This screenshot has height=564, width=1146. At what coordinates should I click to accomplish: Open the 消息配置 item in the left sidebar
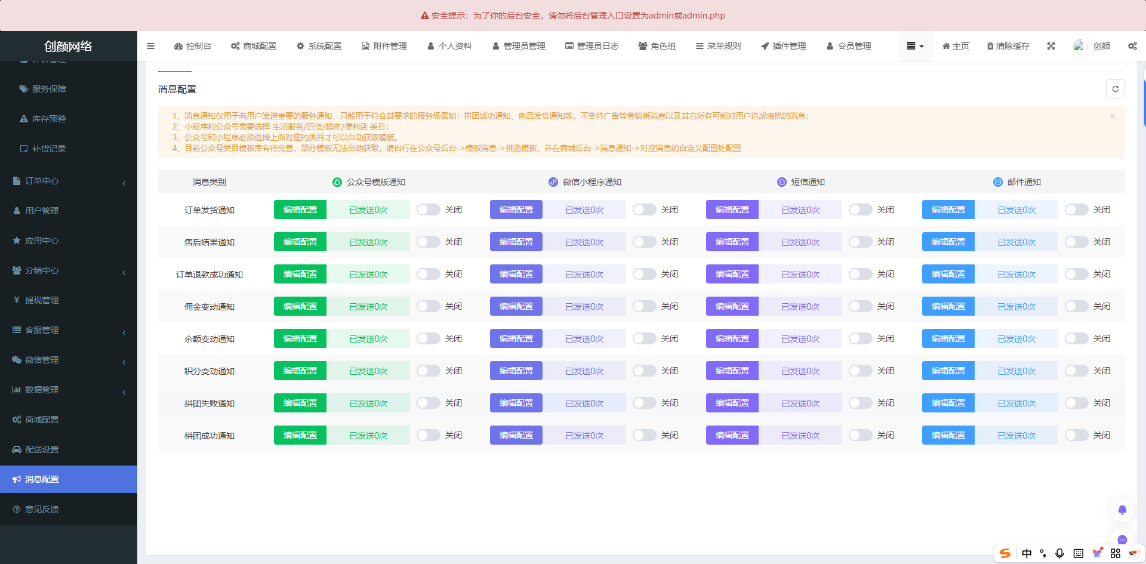point(41,479)
